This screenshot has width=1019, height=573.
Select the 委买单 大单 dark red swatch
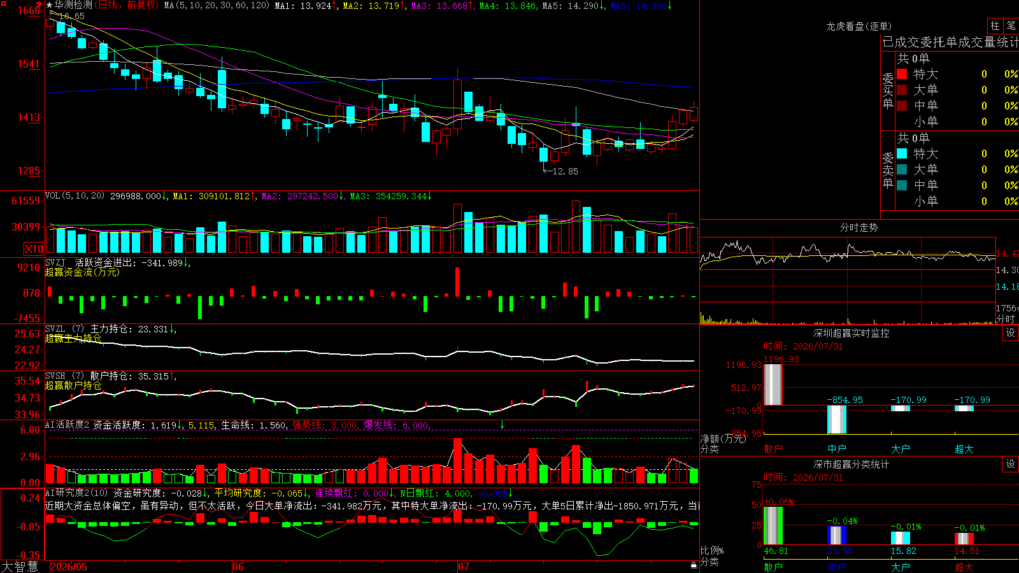(x=902, y=90)
